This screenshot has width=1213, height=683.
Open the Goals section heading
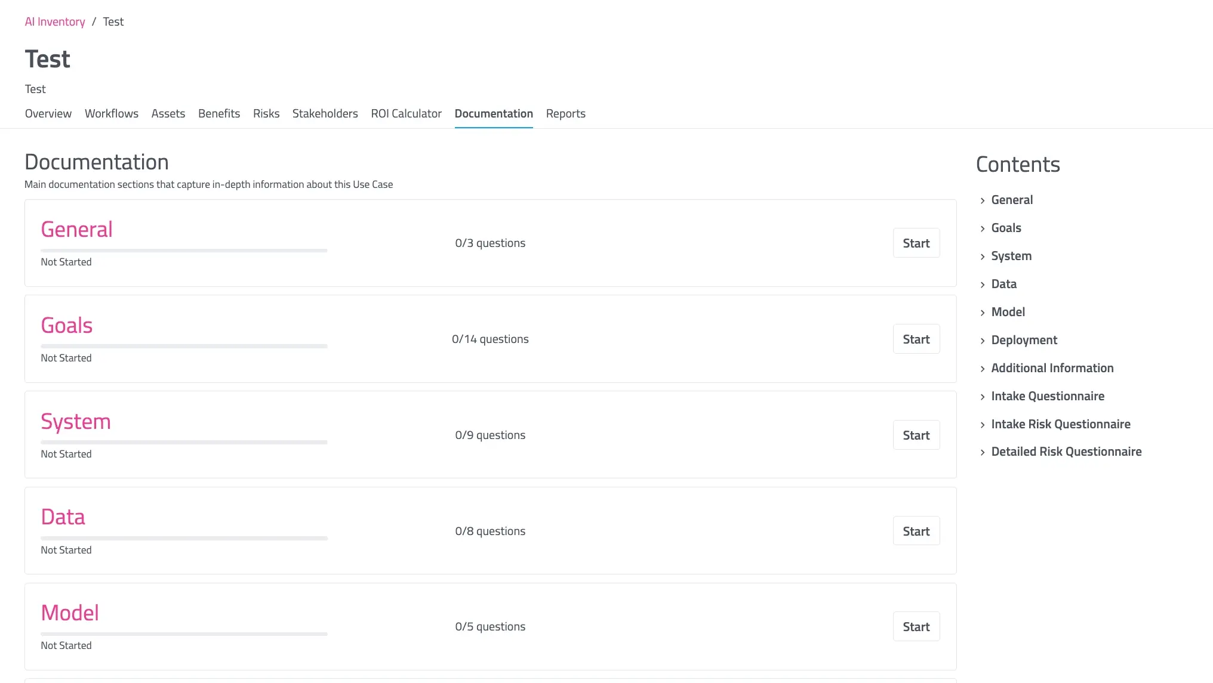67,326
